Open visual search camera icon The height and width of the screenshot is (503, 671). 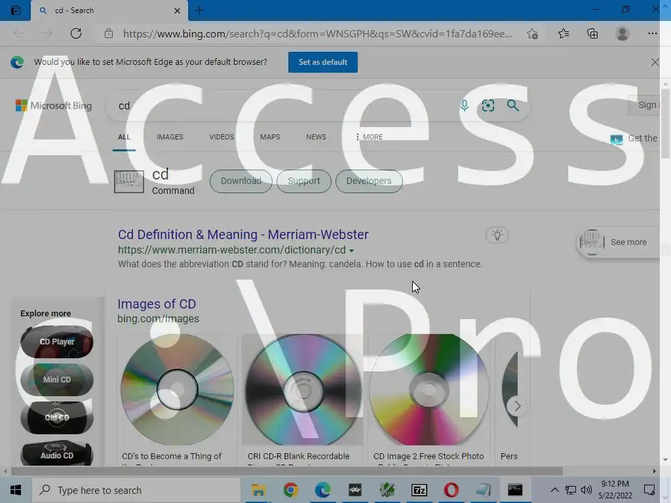pyautogui.click(x=488, y=105)
